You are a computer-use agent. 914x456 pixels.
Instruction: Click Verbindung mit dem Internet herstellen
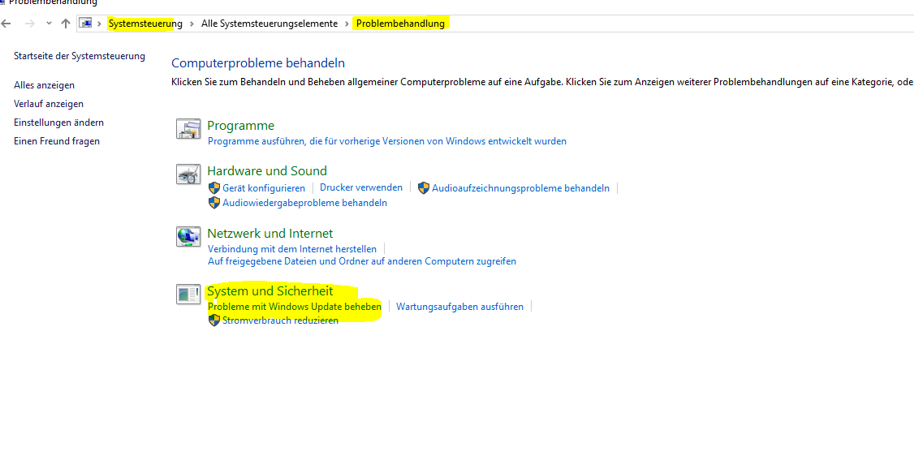pyautogui.click(x=292, y=248)
